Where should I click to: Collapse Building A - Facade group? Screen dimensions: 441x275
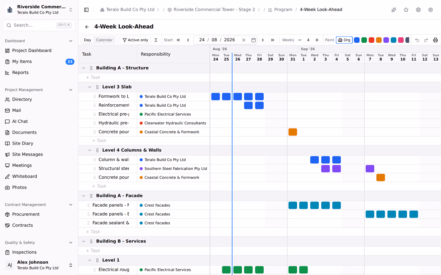click(84, 196)
